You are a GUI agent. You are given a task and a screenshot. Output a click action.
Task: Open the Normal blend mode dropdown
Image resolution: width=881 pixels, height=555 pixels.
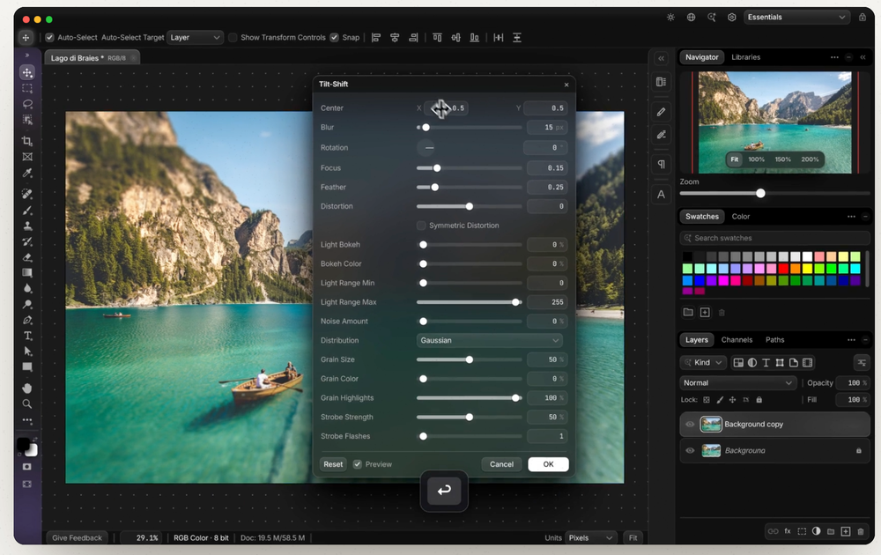(738, 383)
